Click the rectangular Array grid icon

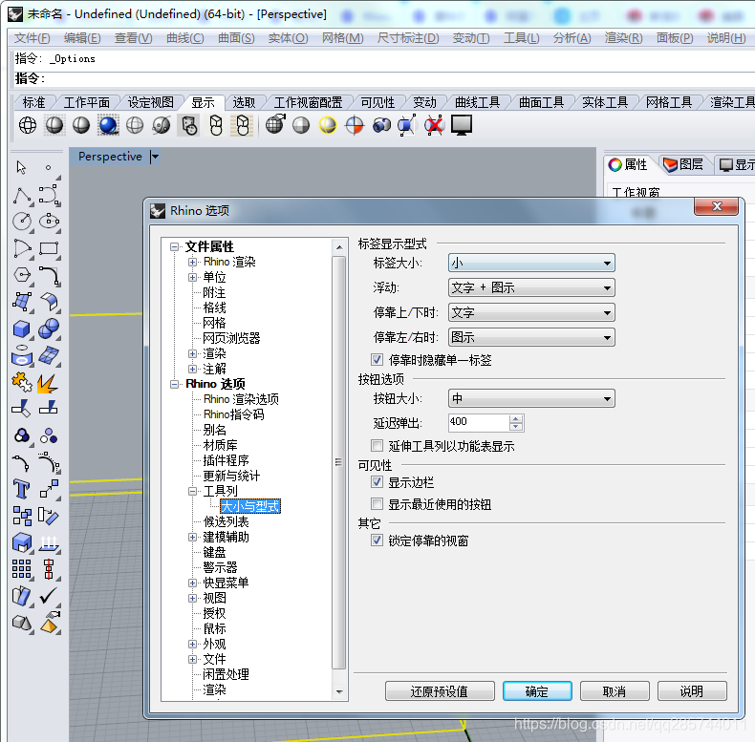tap(22, 569)
